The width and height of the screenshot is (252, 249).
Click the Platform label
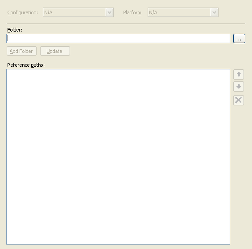[x=133, y=12]
